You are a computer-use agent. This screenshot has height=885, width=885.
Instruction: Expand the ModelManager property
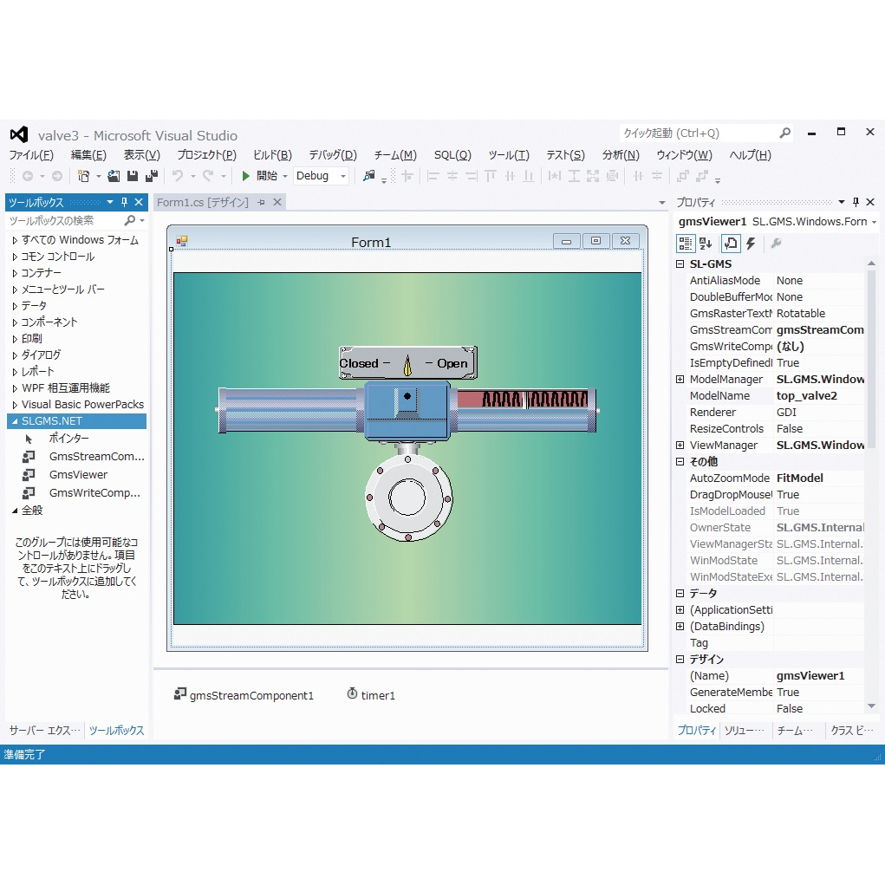coord(680,380)
